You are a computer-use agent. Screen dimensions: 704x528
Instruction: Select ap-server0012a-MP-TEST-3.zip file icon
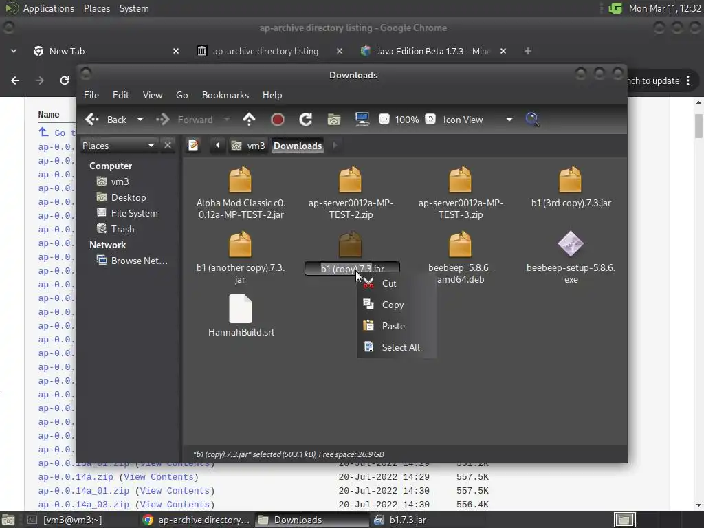460,179
